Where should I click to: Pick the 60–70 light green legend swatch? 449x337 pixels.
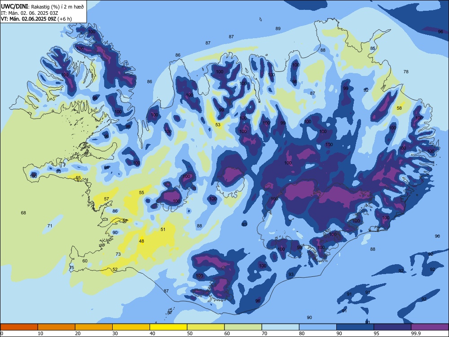243,327
